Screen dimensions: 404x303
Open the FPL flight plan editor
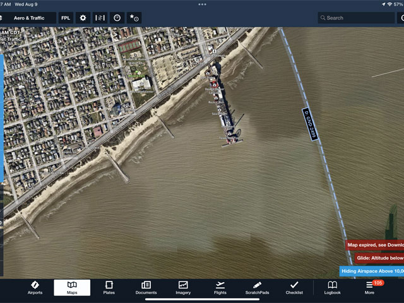[x=66, y=18]
